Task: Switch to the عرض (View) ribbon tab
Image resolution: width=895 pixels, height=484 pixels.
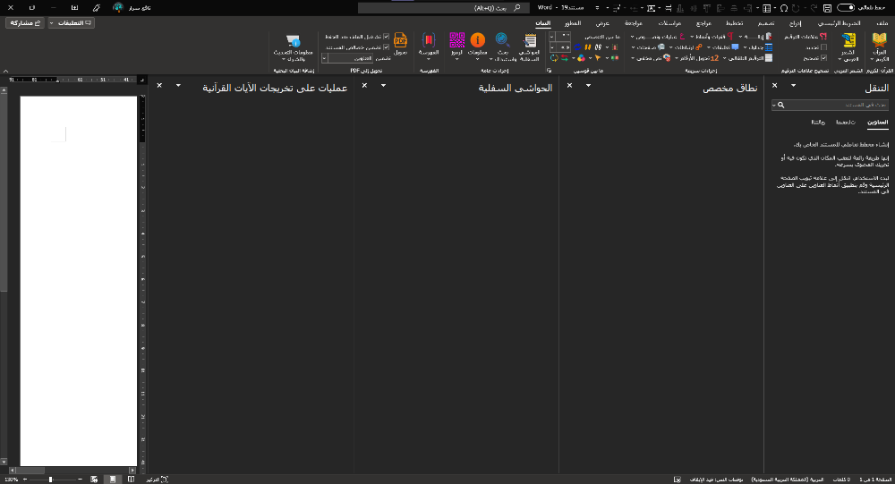Action: pos(602,23)
